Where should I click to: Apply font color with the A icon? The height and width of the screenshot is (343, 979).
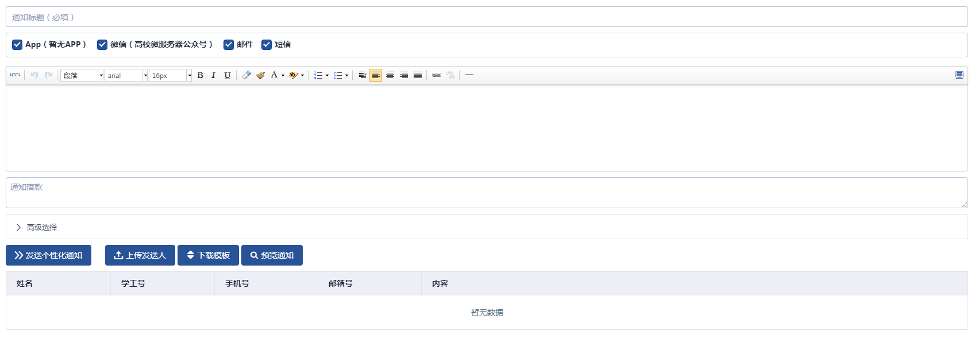point(274,75)
